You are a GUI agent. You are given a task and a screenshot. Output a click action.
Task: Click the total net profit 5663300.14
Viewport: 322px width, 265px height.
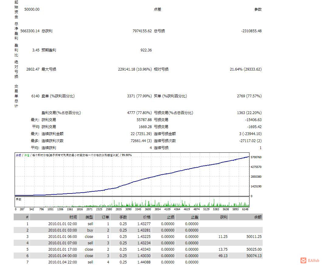tap(30, 31)
